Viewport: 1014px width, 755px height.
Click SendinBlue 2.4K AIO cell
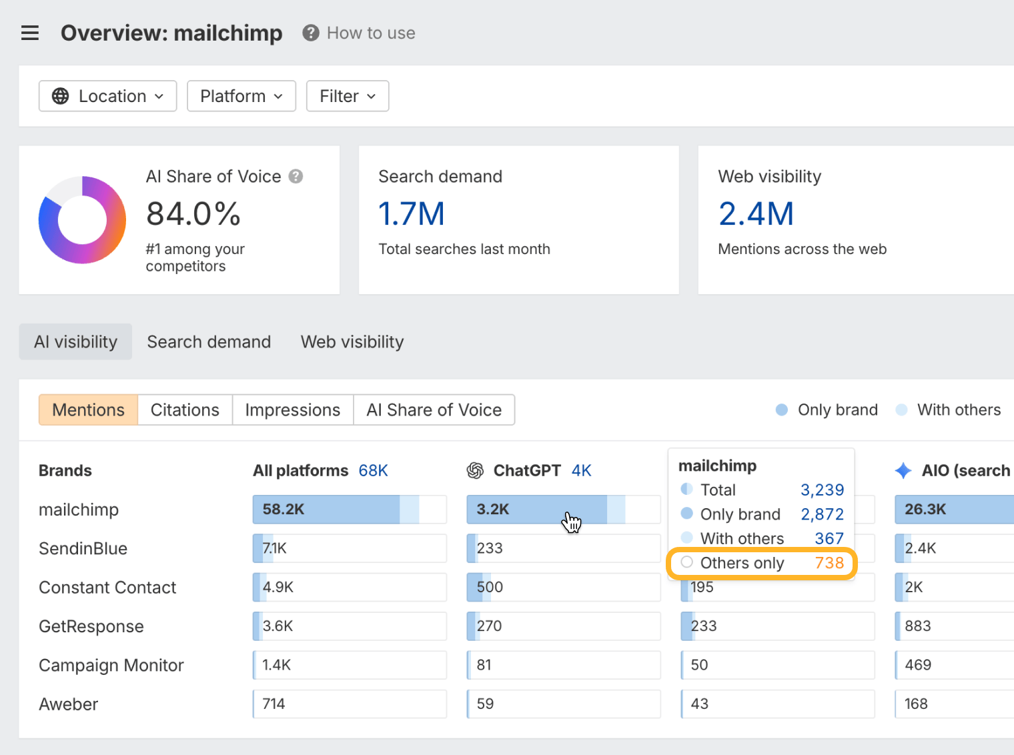coord(954,548)
